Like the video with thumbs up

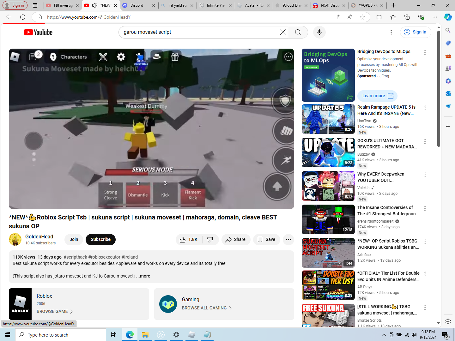tap(189, 240)
